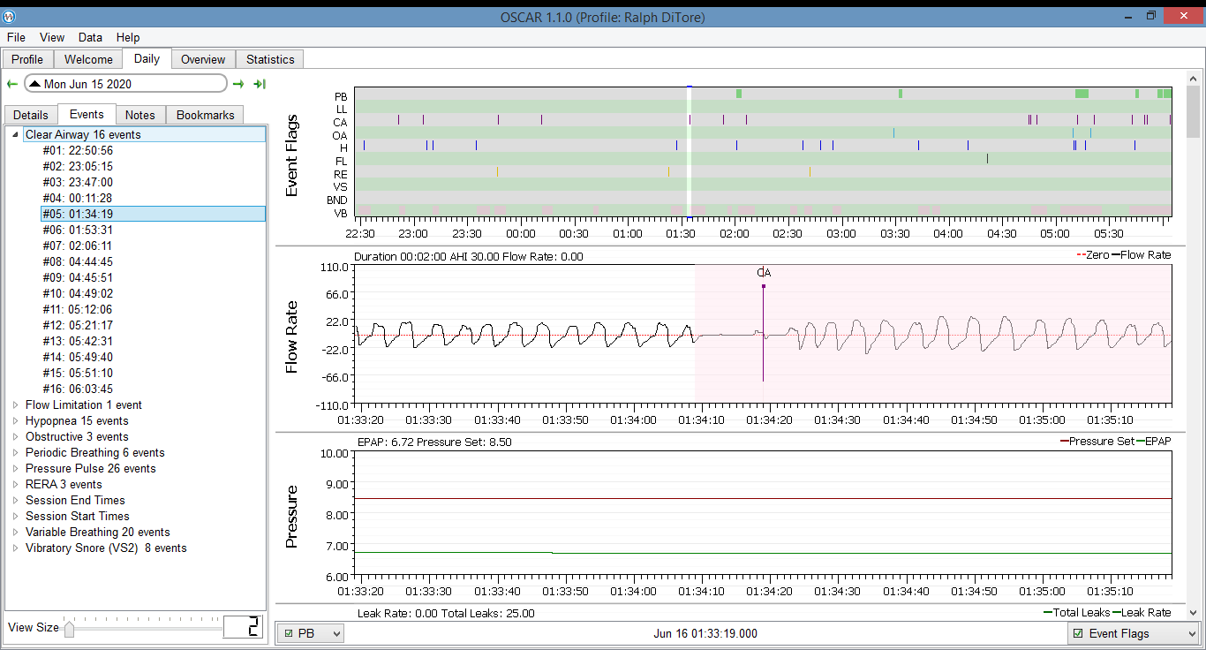The width and height of the screenshot is (1206, 650).
Task: Switch to the Welcome tab
Action: (88, 59)
